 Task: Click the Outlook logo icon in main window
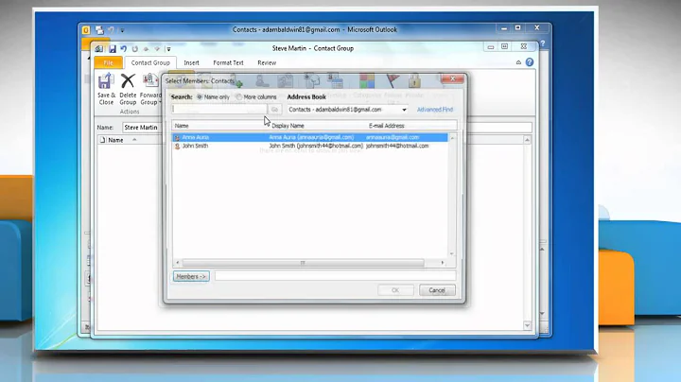coord(86,30)
